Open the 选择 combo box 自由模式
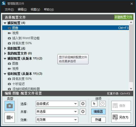136x127 pixels. coord(57,104)
